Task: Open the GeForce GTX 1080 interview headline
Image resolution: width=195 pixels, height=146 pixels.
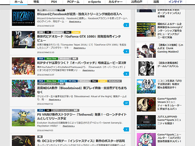Action: click(79, 38)
